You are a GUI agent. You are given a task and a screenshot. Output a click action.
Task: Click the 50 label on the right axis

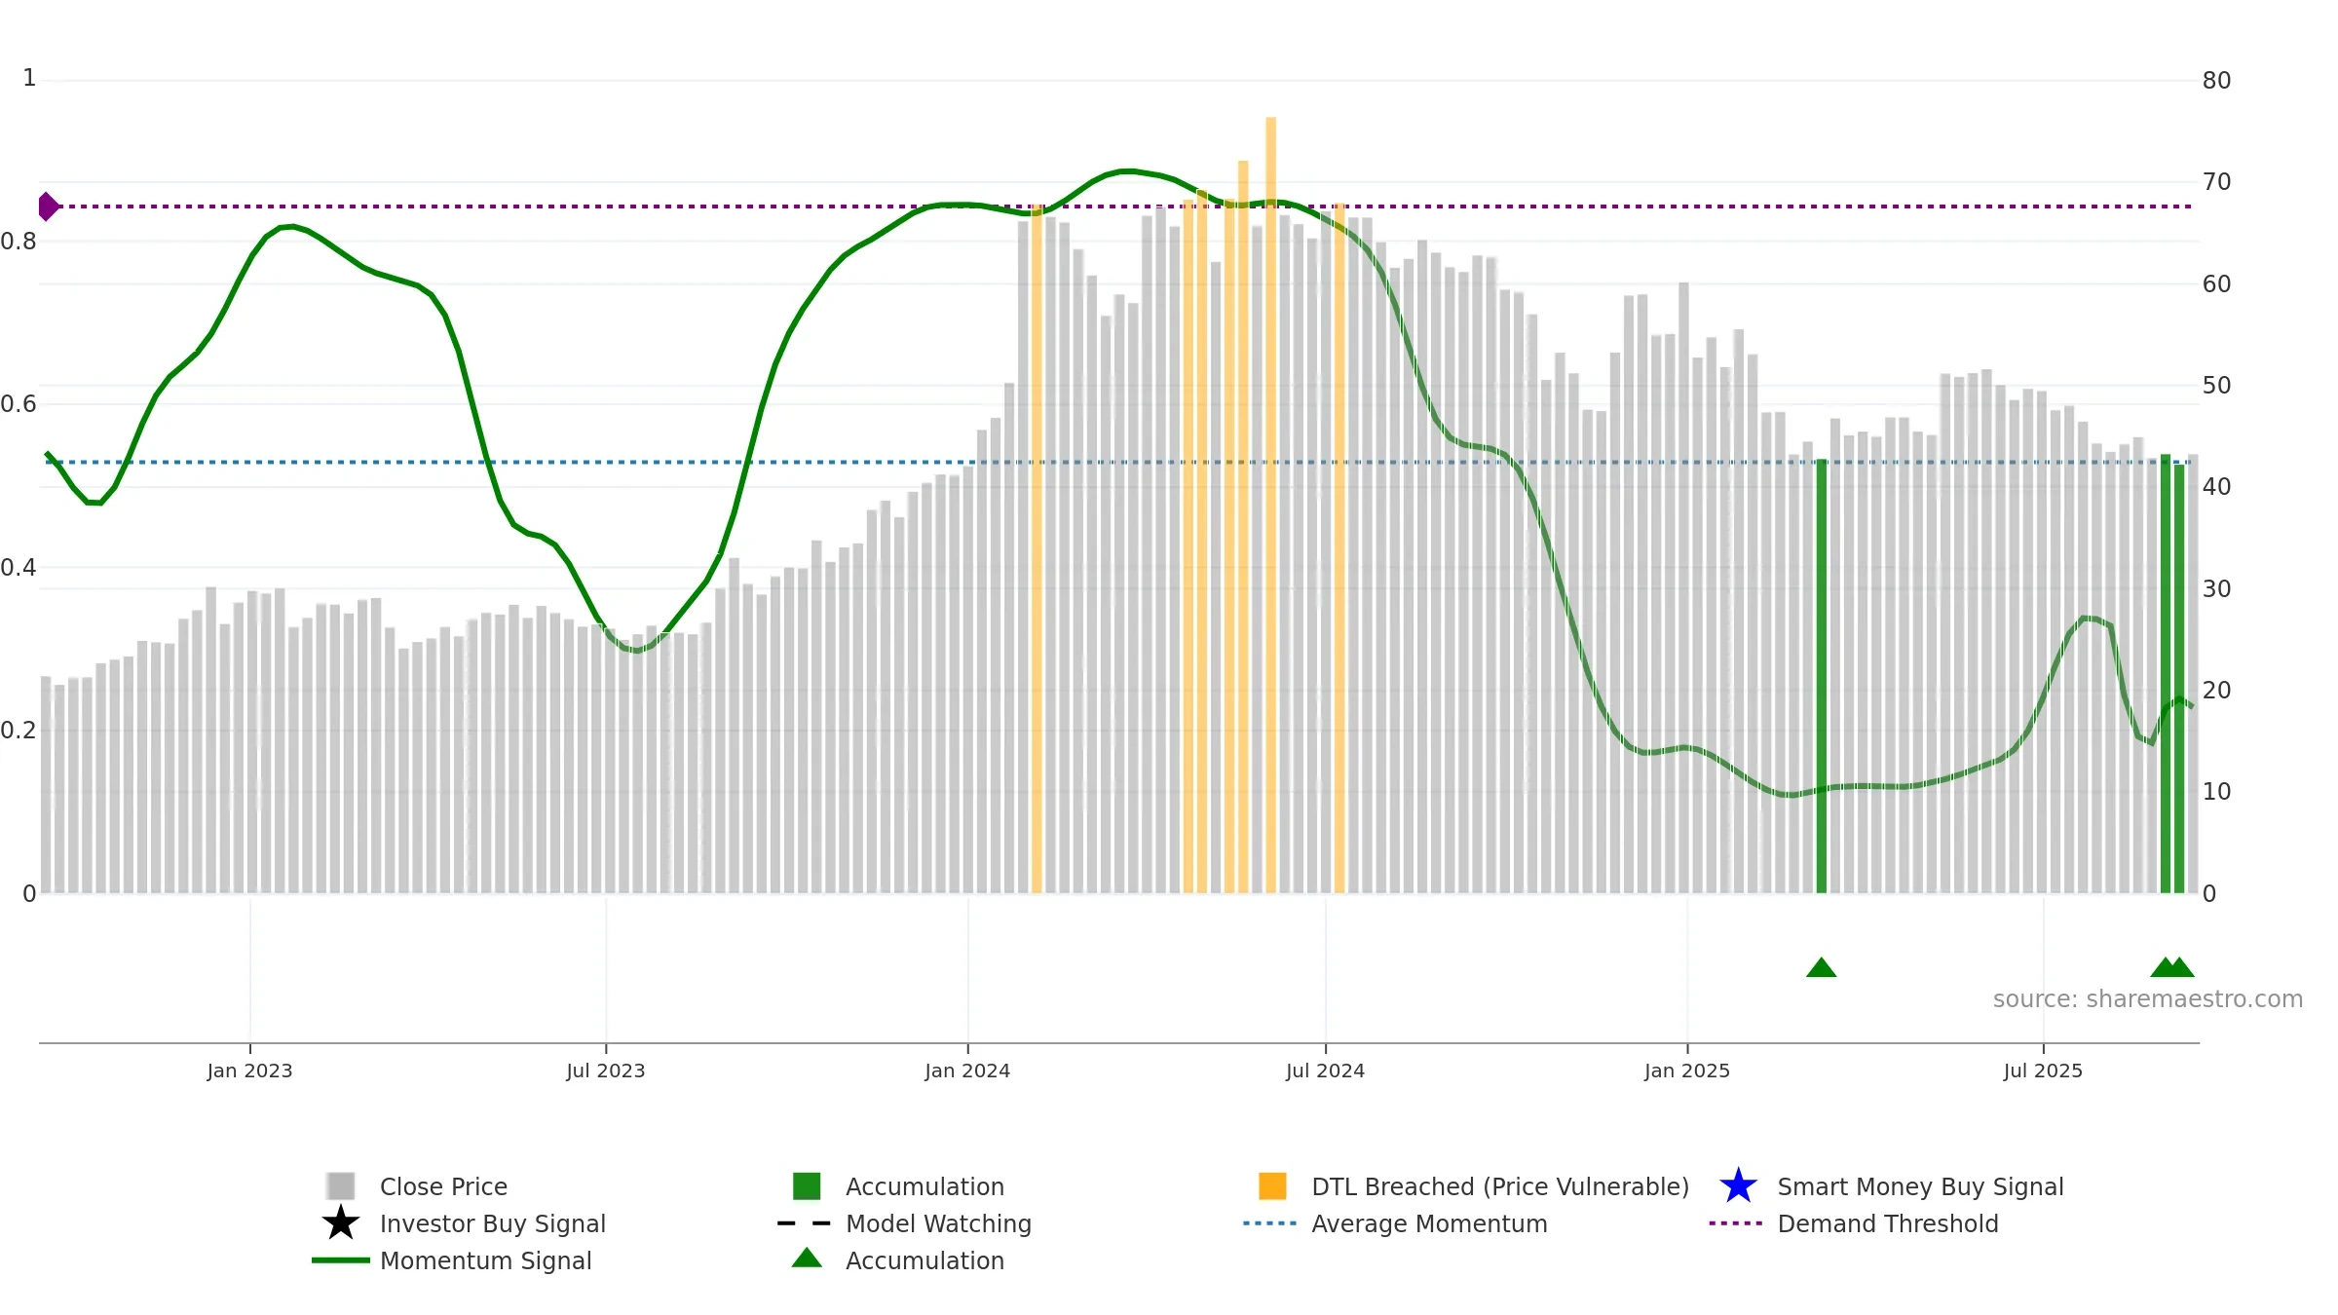pos(2216,386)
